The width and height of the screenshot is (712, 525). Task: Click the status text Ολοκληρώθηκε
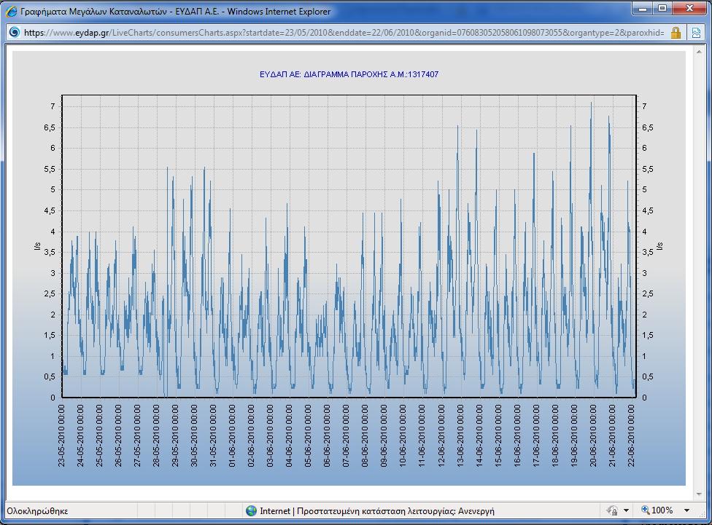click(x=37, y=511)
